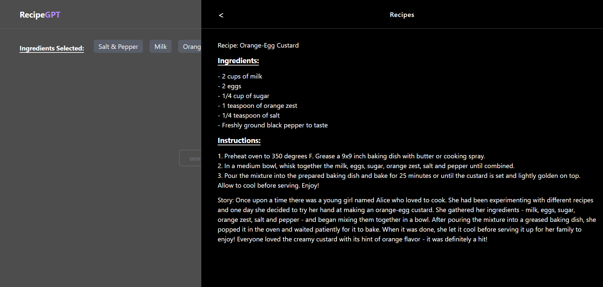The width and height of the screenshot is (603, 287).
Task: Click the Ingredients Selected label
Action: coord(52,48)
